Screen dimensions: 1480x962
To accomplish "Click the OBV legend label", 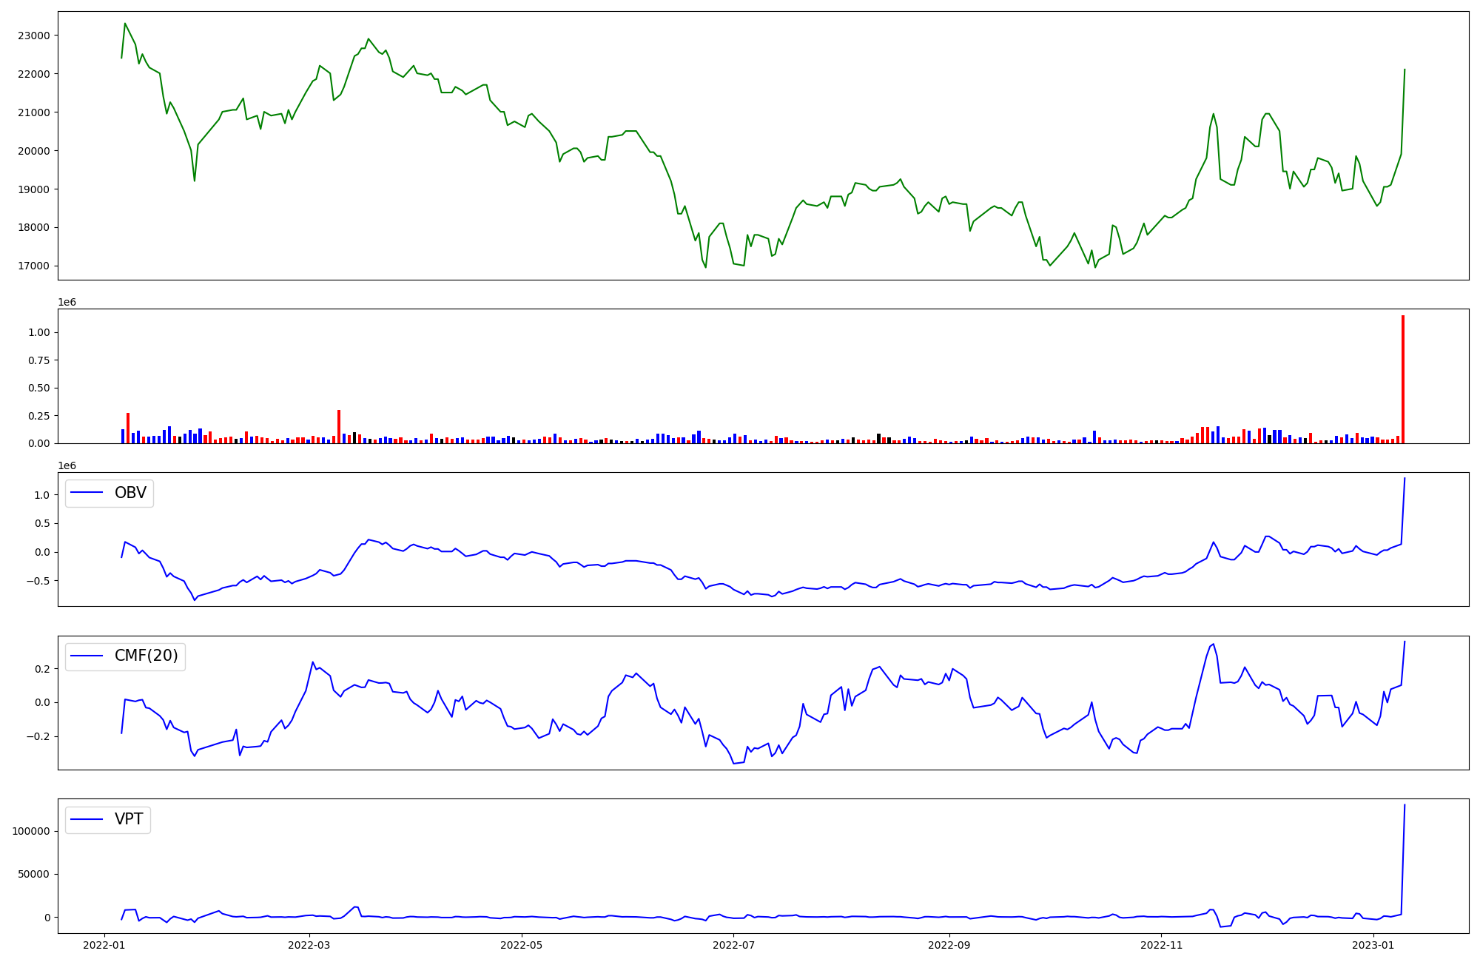I will pyautogui.click(x=130, y=493).
